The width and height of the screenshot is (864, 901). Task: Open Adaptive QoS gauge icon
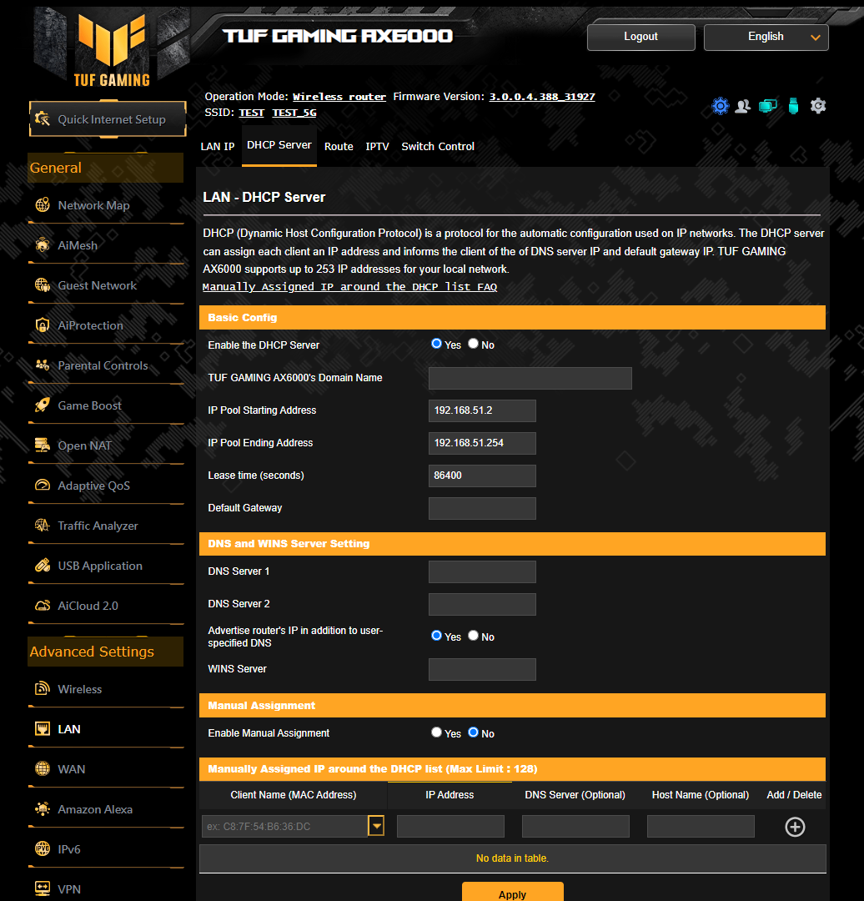(x=43, y=486)
